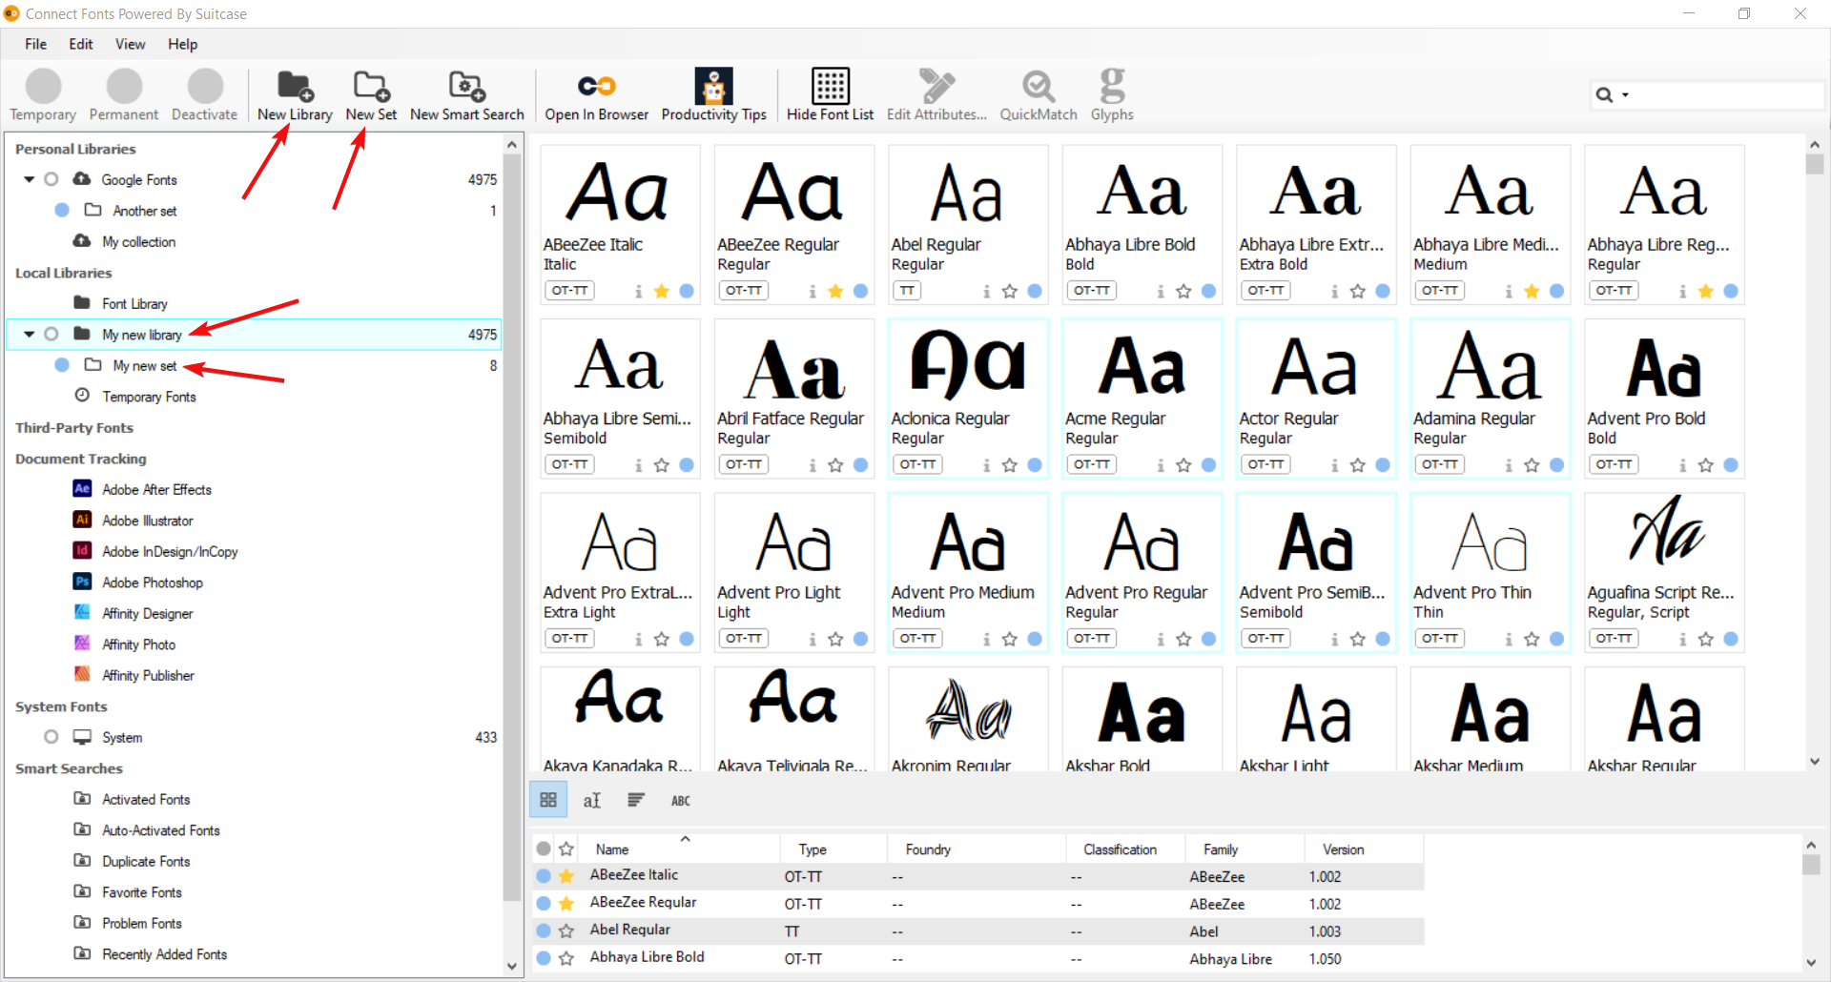This screenshot has height=982, width=1831.
Task: Select Adobe After Effects tracking
Action: pos(156,489)
